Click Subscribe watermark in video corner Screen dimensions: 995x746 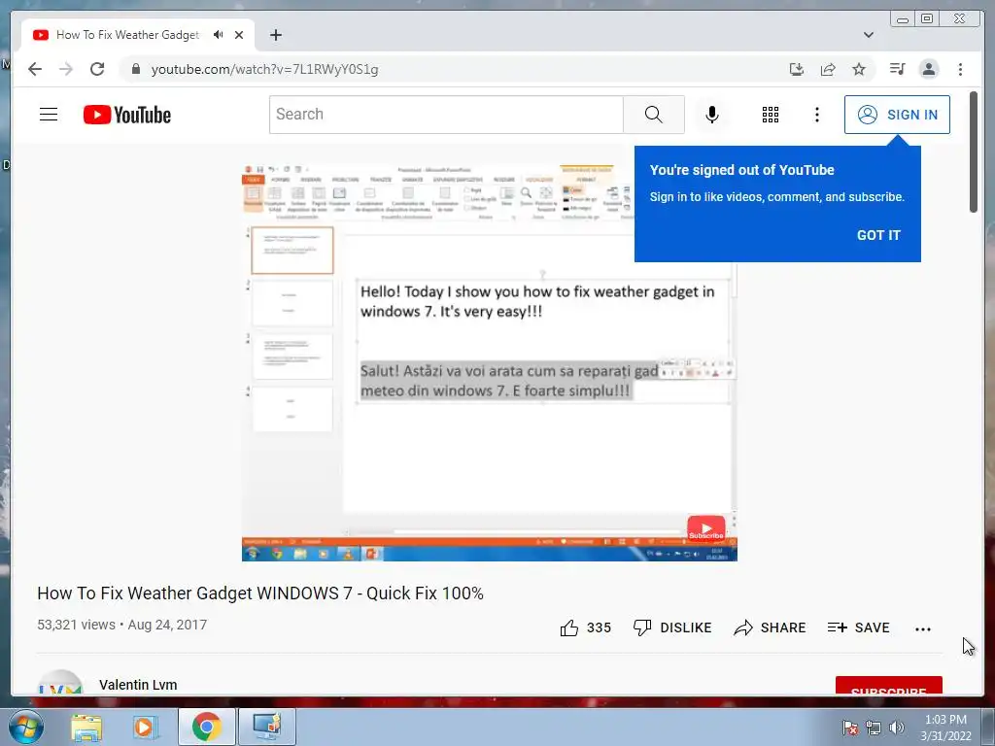(x=706, y=528)
